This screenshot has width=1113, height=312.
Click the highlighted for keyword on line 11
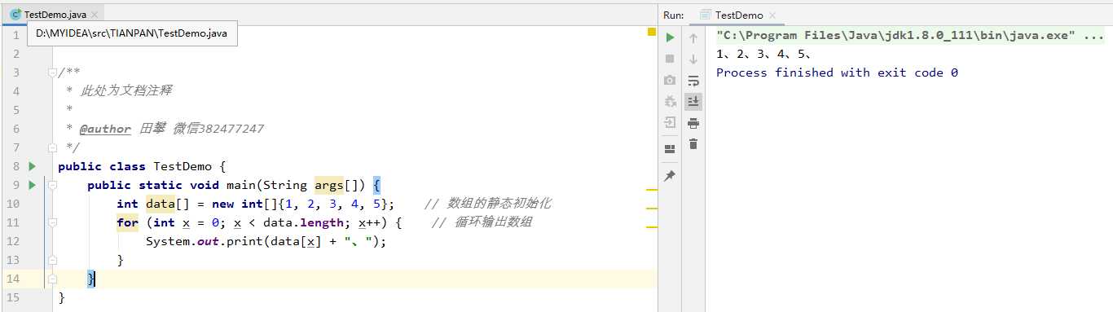click(127, 222)
